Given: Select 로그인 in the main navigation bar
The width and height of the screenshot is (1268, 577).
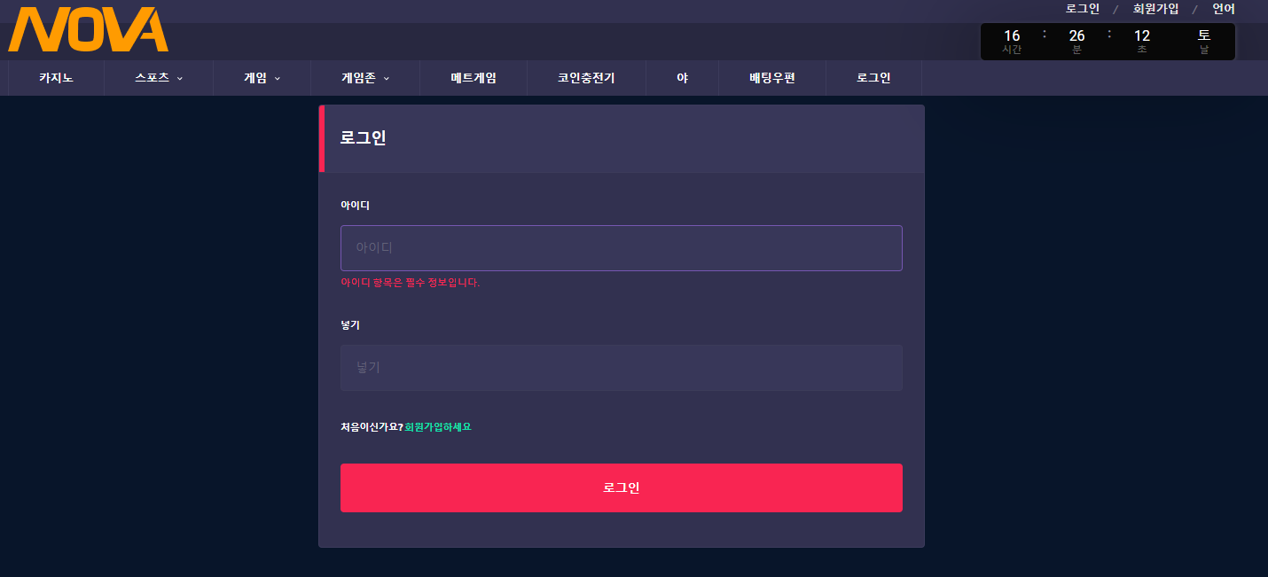Looking at the screenshot, I should (873, 78).
